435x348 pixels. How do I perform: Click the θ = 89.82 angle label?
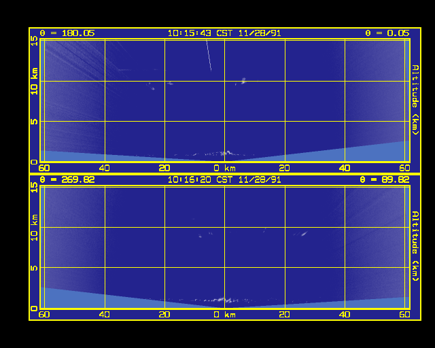pyautogui.click(x=385, y=179)
